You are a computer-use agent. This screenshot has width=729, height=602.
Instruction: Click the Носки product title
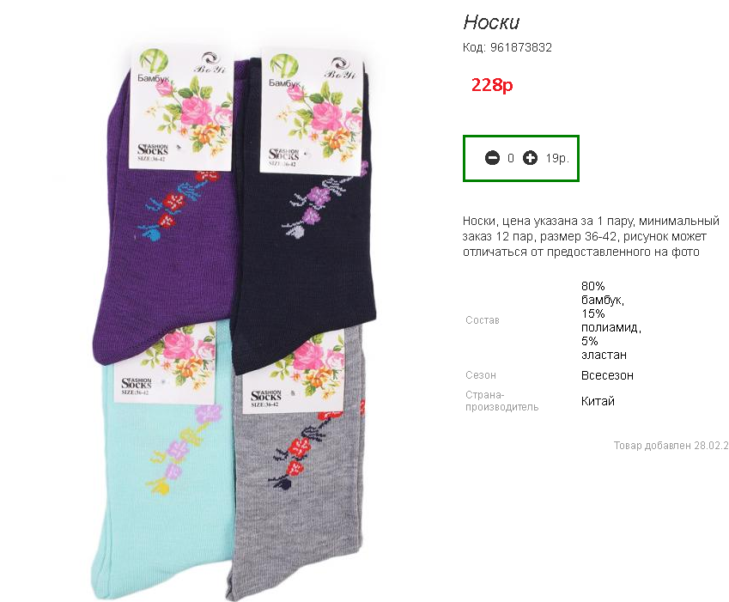point(491,22)
